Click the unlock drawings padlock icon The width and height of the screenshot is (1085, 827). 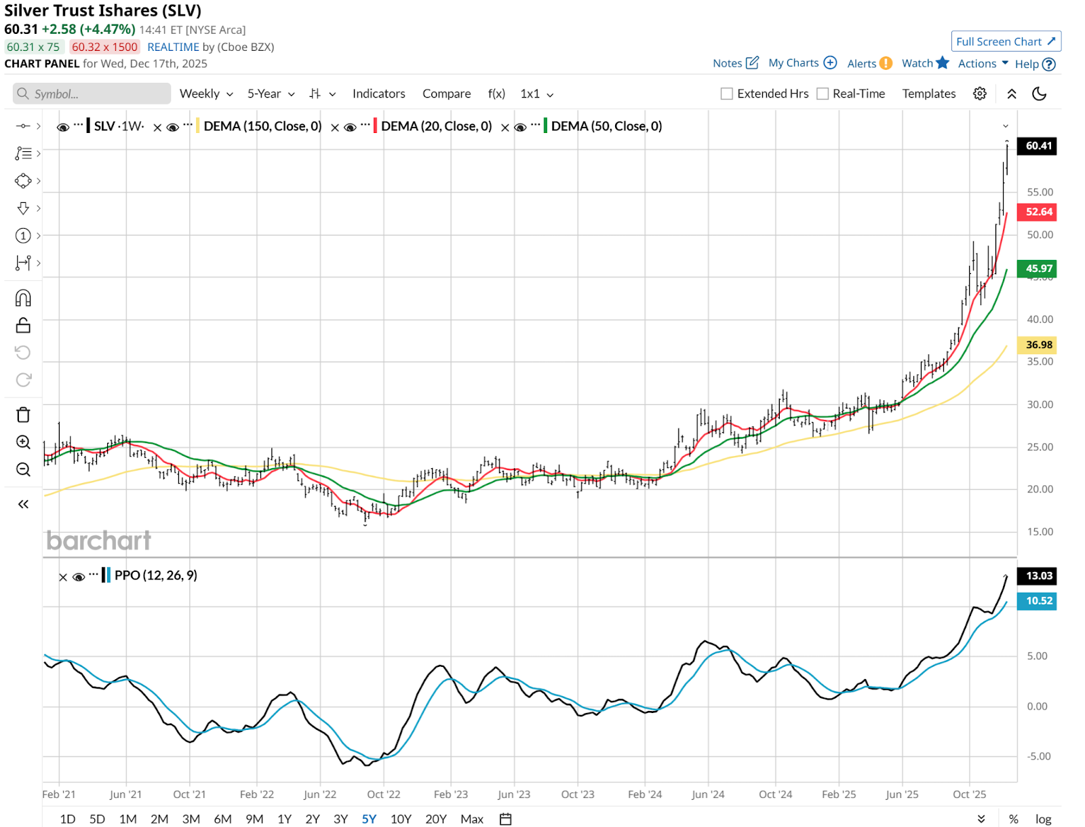click(23, 326)
